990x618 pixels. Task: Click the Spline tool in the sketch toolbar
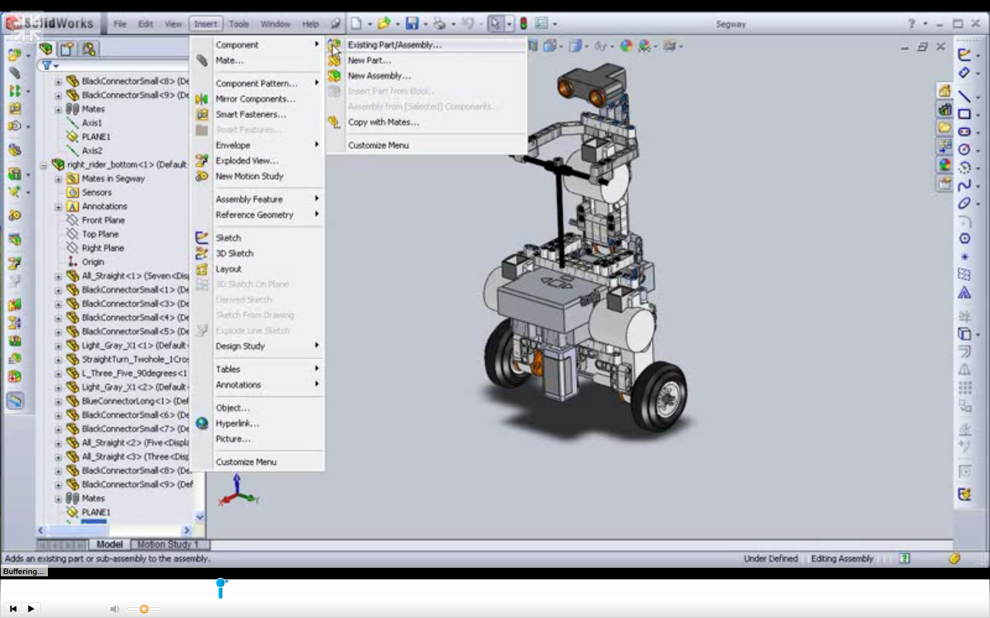[964, 185]
